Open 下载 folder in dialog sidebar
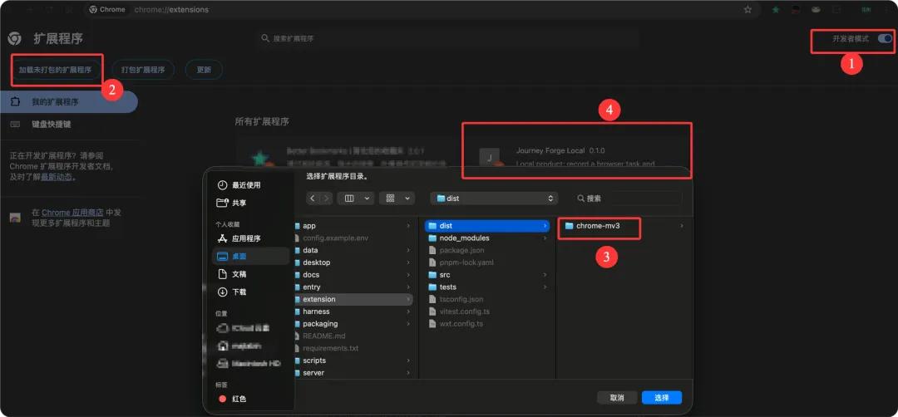This screenshot has width=898, height=417. (x=233, y=292)
